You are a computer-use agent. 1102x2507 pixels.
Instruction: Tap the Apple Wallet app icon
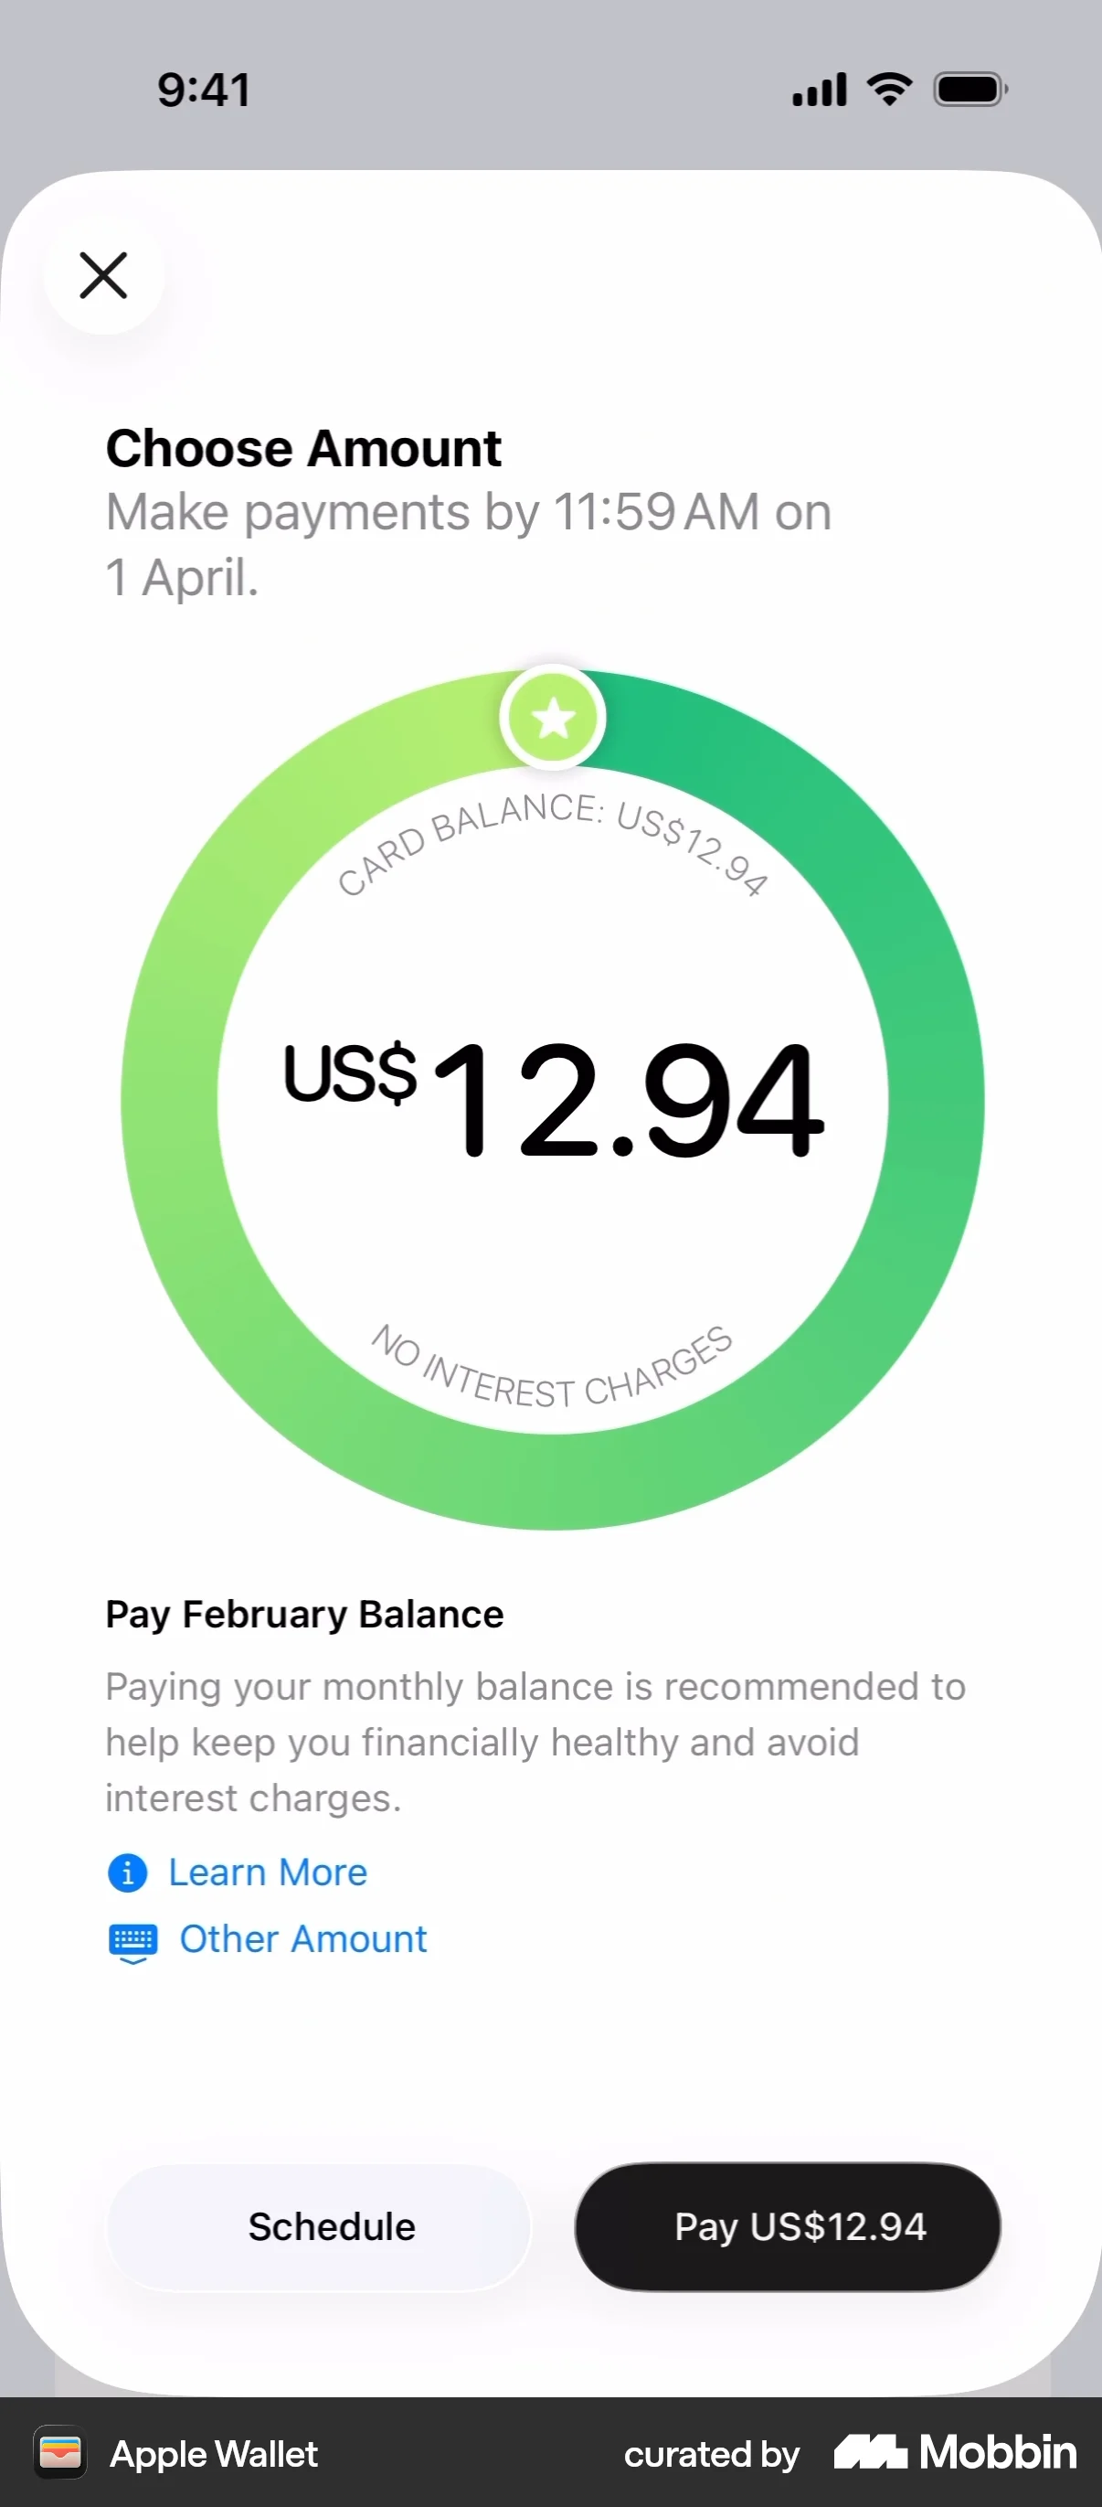60,2452
